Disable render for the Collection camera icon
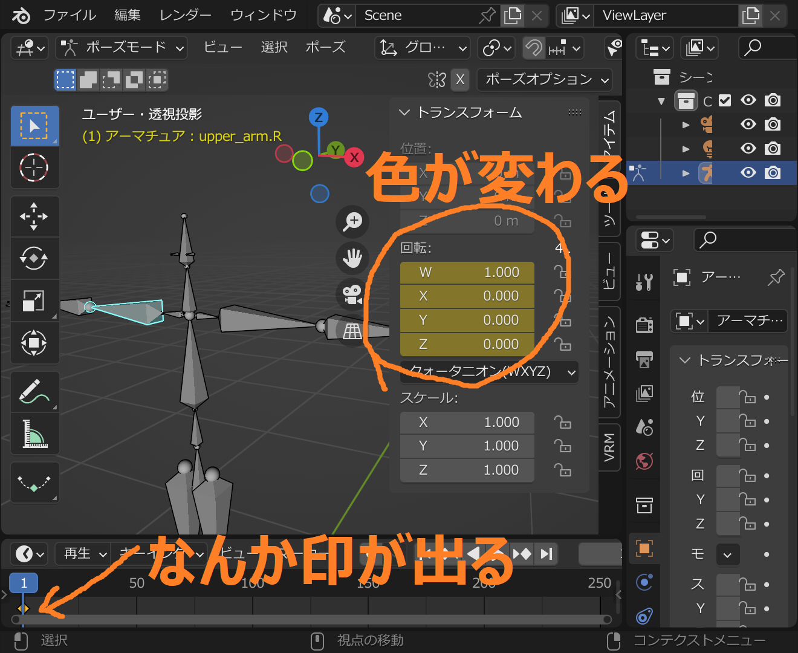Viewport: 798px width, 653px height. [773, 100]
